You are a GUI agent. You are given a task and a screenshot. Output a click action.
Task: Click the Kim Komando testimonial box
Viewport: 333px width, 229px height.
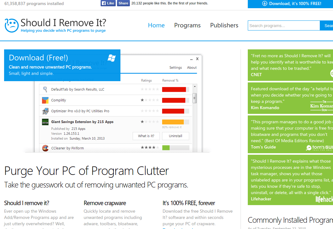pos(290,98)
